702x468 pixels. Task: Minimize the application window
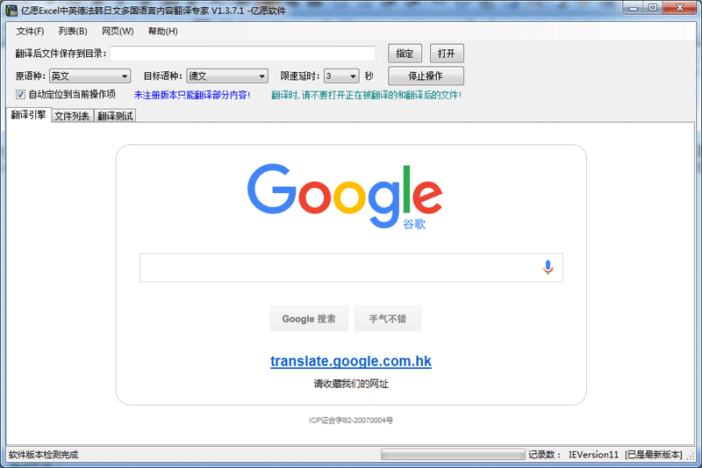coord(633,8)
